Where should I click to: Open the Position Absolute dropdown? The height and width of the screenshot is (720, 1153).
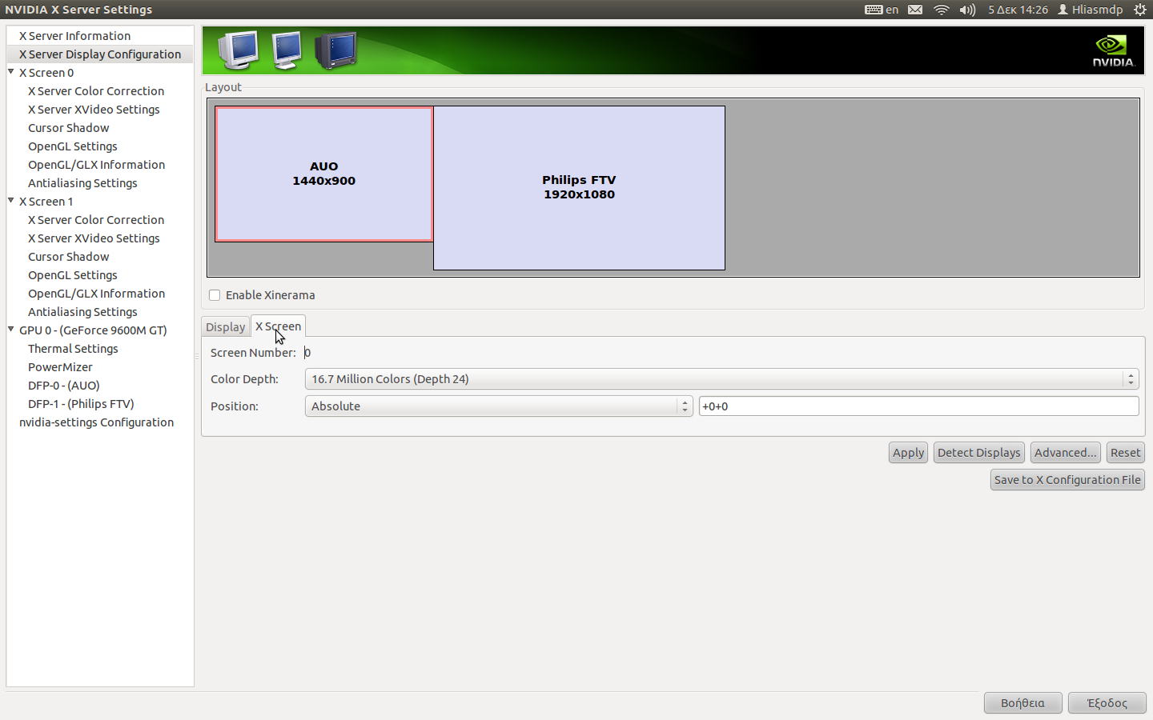[498, 406]
